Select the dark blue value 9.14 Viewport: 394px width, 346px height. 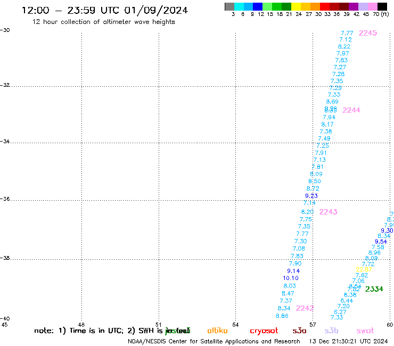[293, 271]
